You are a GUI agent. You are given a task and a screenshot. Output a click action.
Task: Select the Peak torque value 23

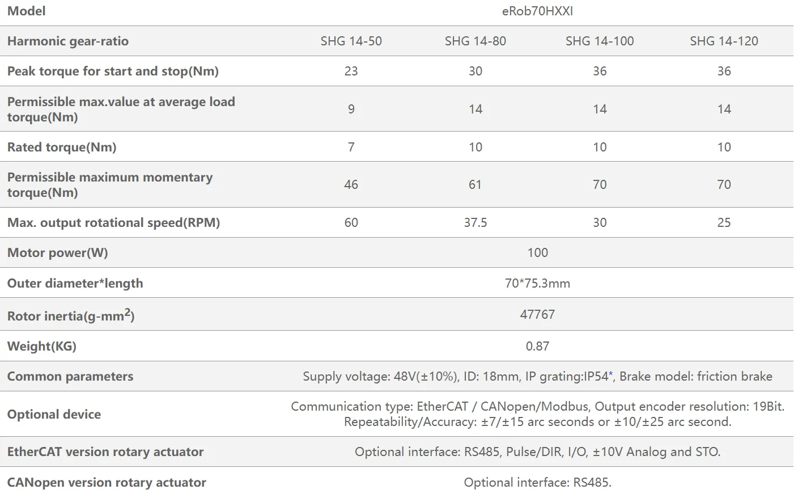pyautogui.click(x=351, y=71)
